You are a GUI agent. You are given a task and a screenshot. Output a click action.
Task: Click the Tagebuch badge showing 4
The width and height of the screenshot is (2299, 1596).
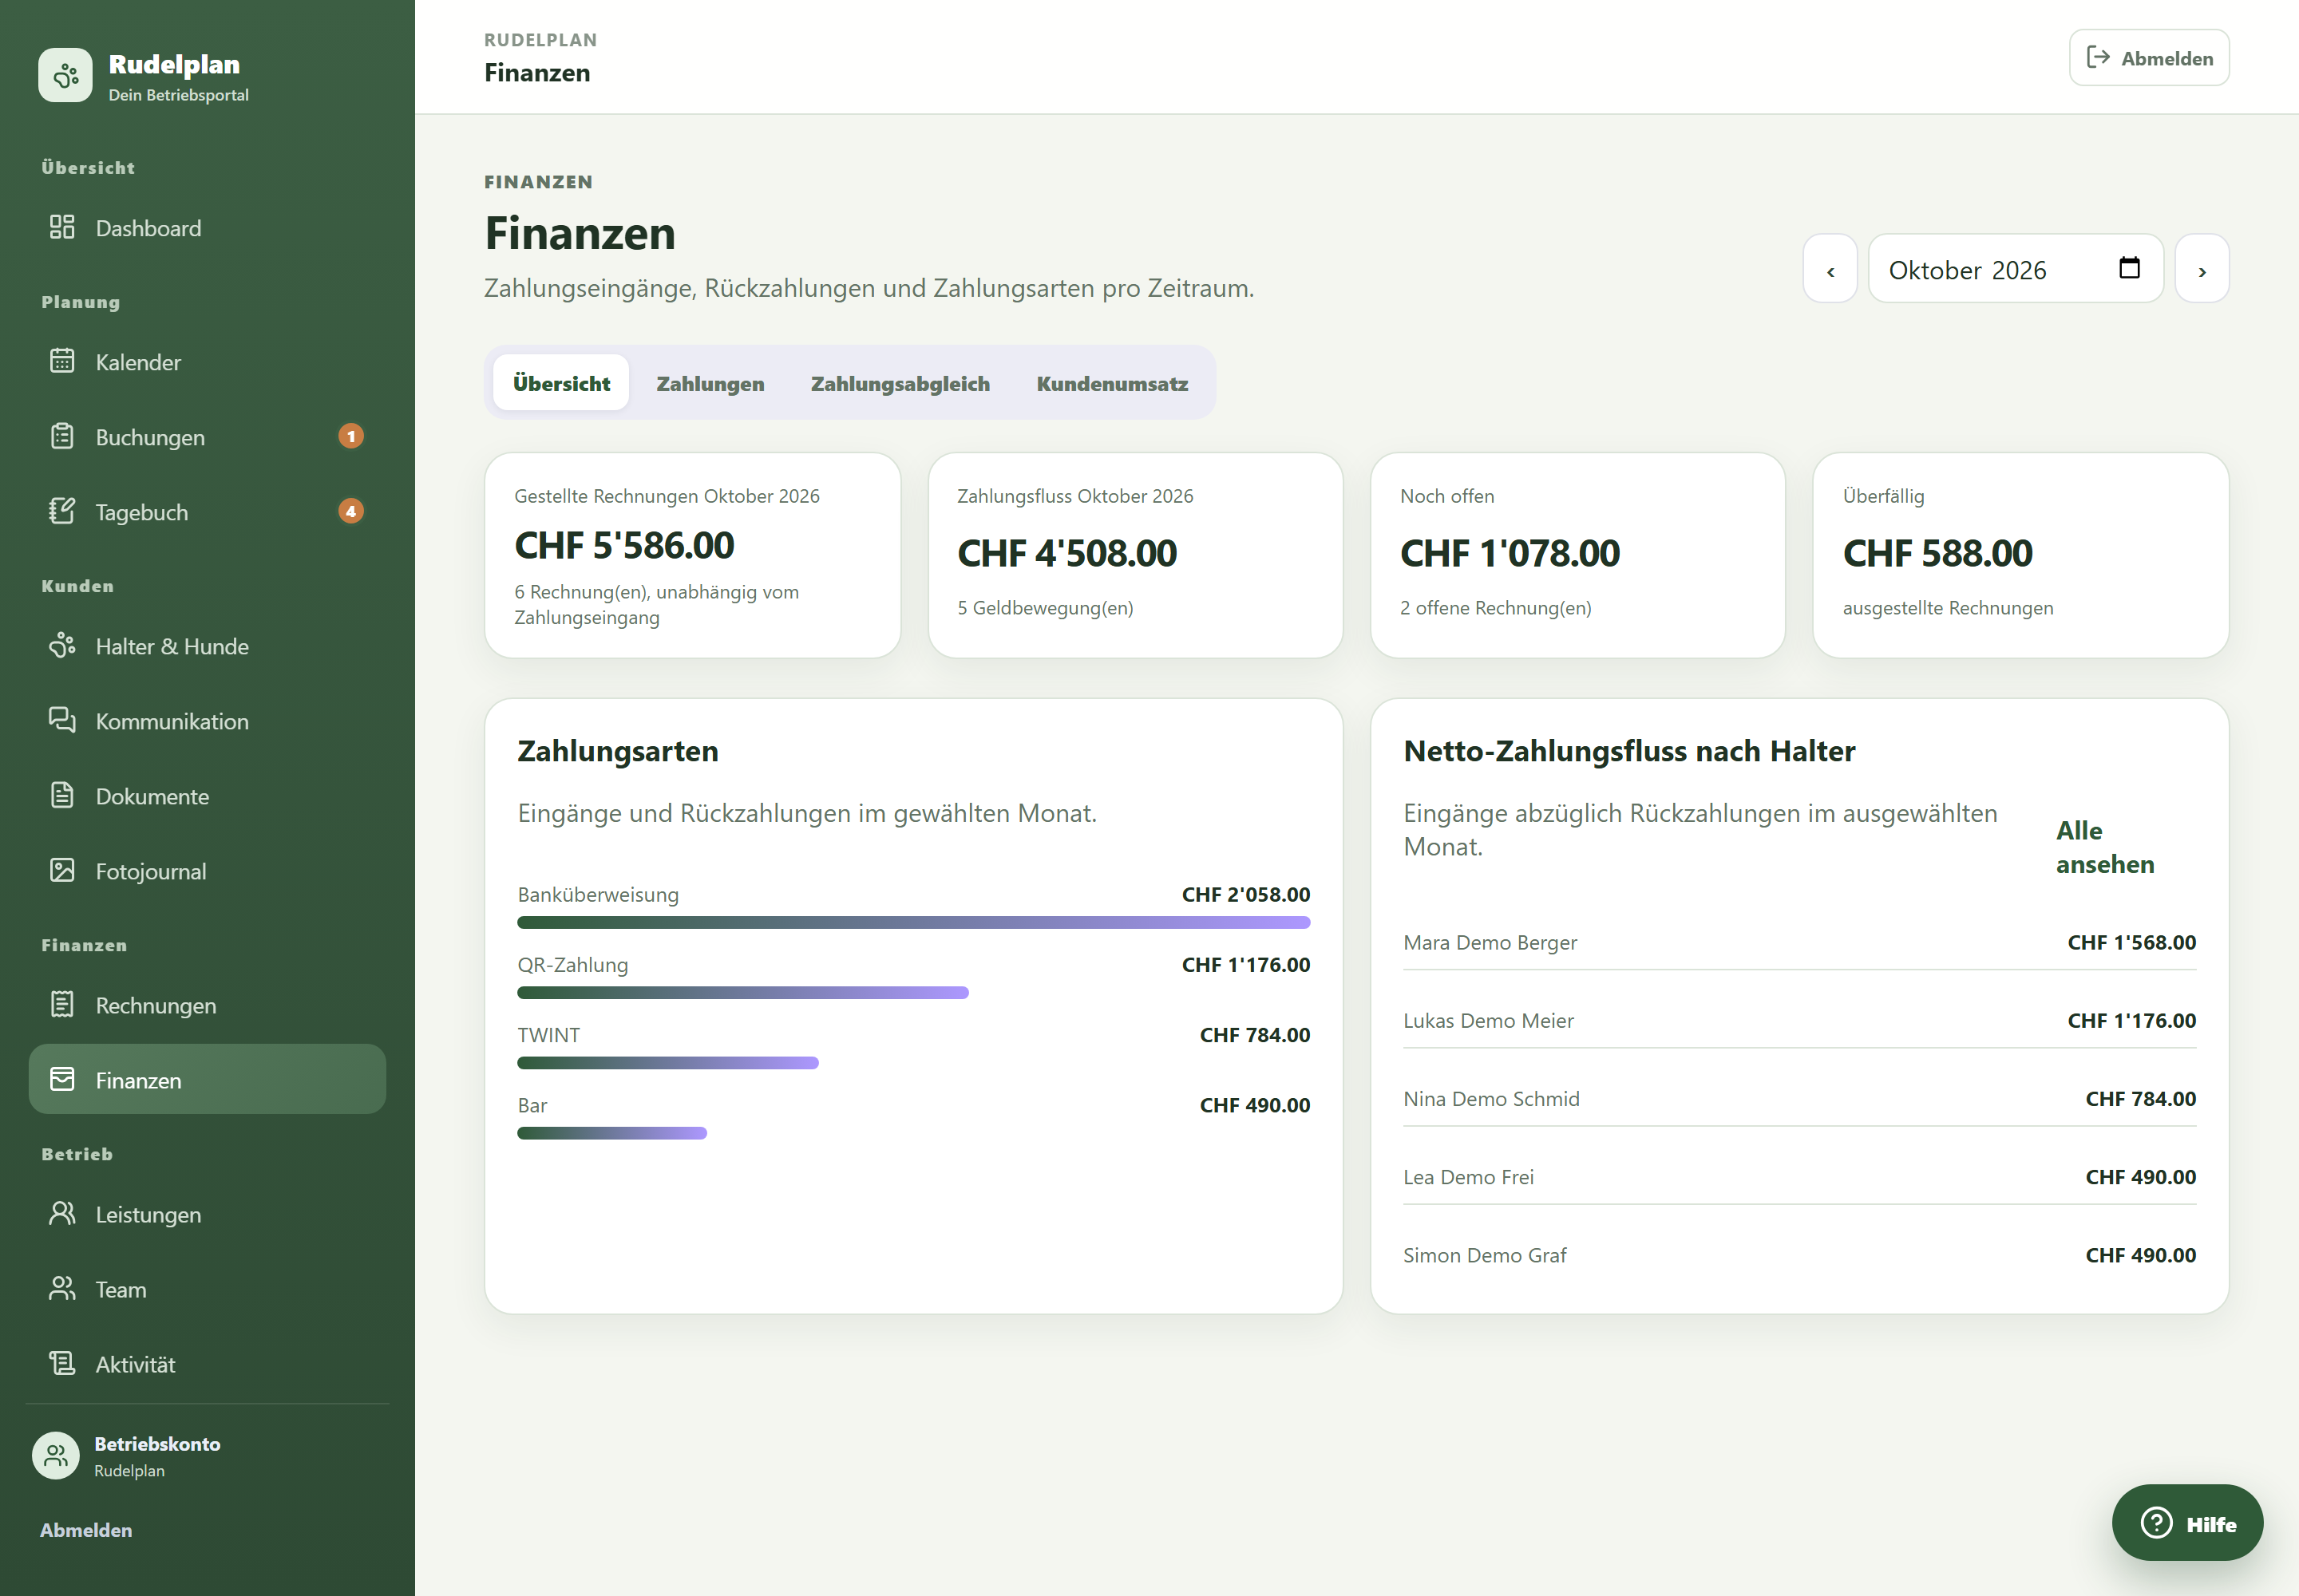[x=350, y=511]
